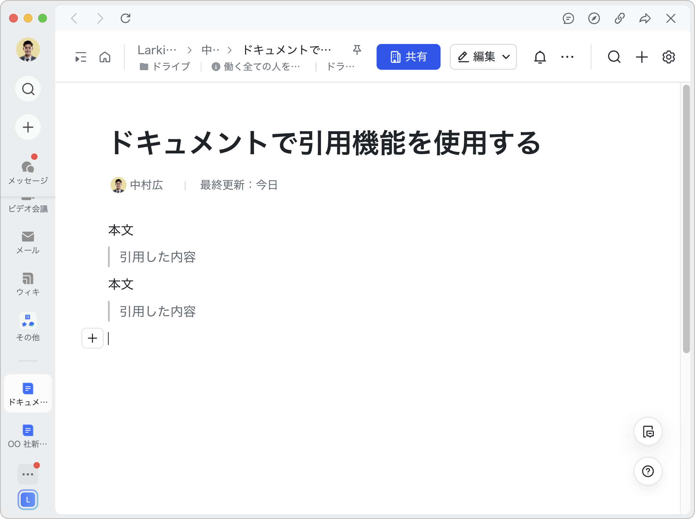The height and width of the screenshot is (519, 695).
Task: Open Messages (メッセージ) in the sidebar
Action: click(x=28, y=171)
